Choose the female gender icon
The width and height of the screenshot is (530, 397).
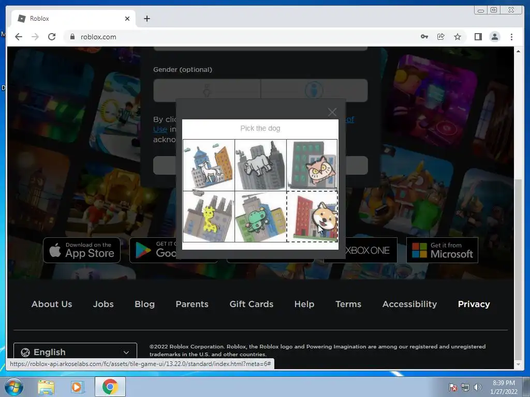[x=207, y=90]
